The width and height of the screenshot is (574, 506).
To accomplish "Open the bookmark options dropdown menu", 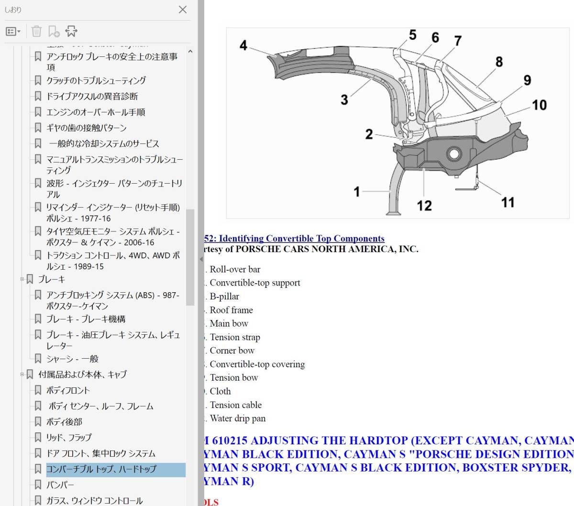I will (13, 32).
